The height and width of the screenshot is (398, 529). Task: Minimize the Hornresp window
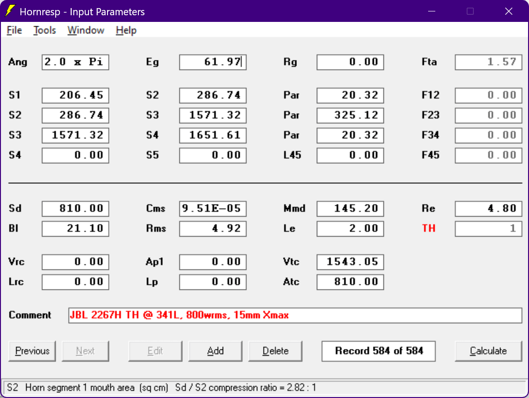point(431,11)
